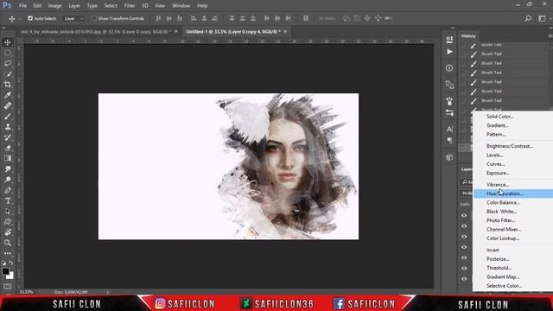Screen dimensions: 553x311
Task: Close the Untitled-1 document tab
Action: point(285,32)
